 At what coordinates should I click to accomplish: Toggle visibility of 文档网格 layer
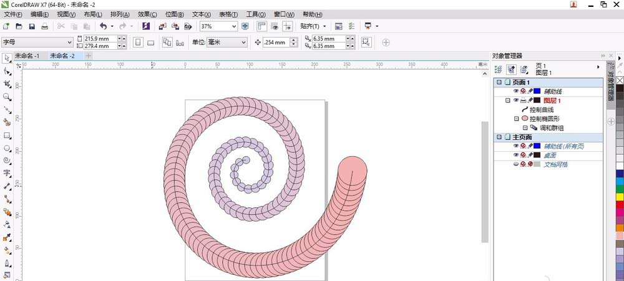[516, 164]
